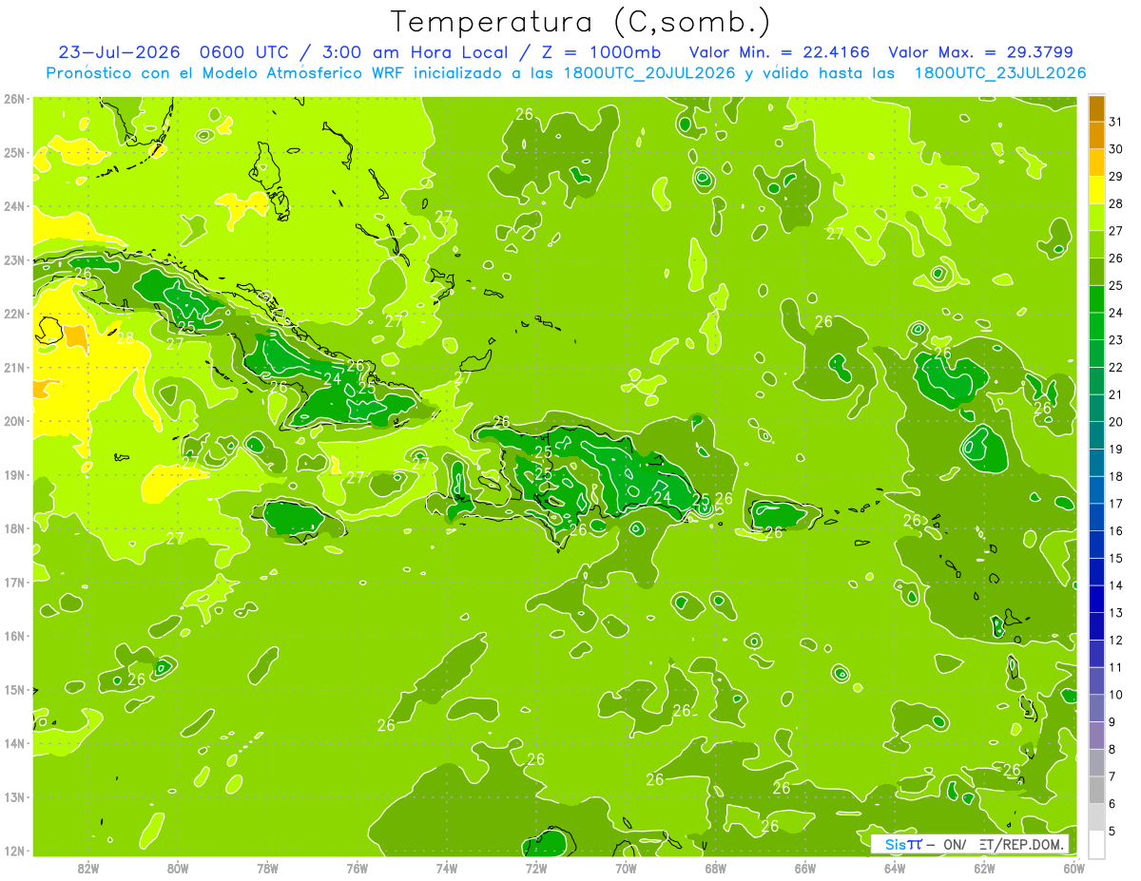Viewport: 1141px width, 881px height.
Task: Select the 62W longitude label
Action: [x=984, y=868]
